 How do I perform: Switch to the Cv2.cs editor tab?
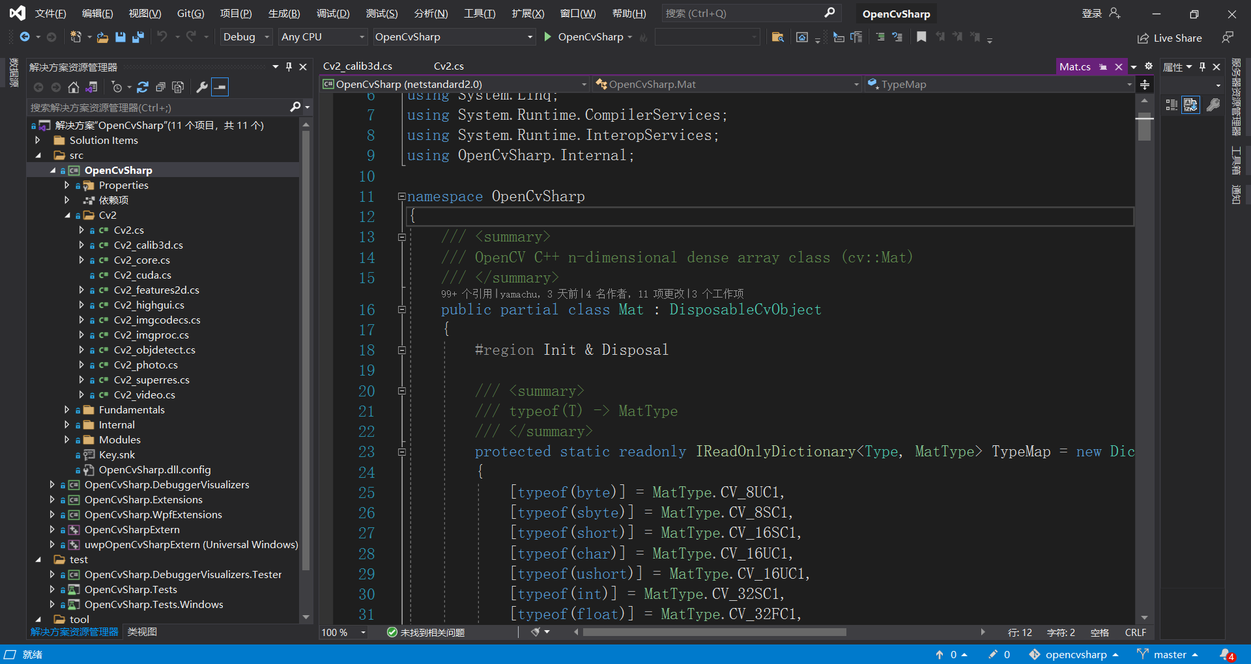click(449, 66)
